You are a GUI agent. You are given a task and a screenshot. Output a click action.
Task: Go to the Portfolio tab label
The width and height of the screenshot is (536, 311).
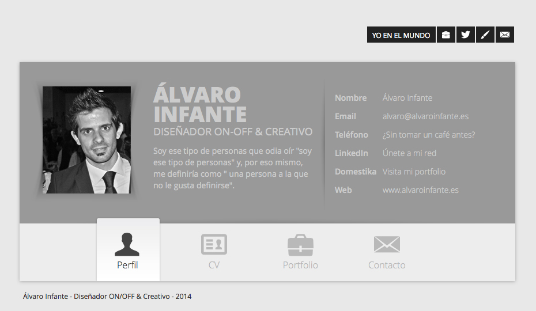tap(300, 265)
